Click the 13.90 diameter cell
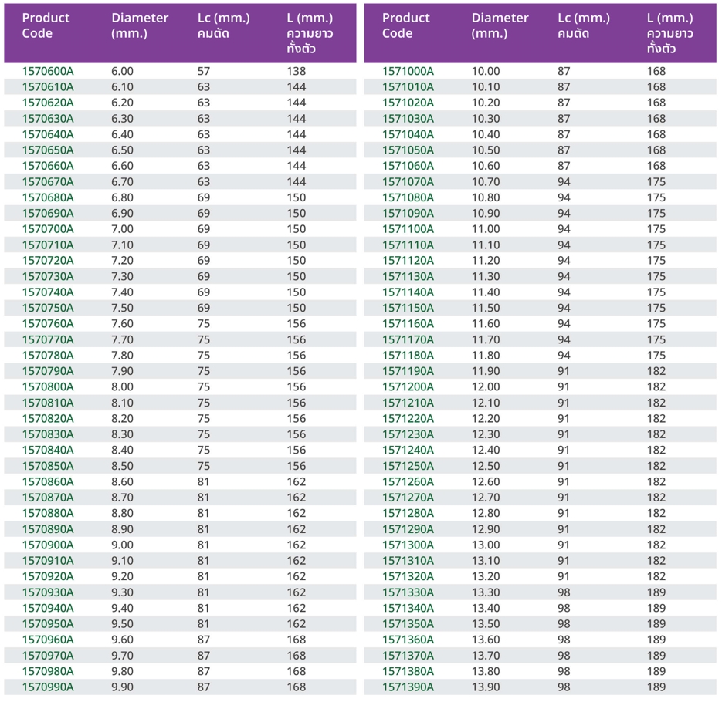Viewport: 722px width, 702px height. (x=486, y=687)
